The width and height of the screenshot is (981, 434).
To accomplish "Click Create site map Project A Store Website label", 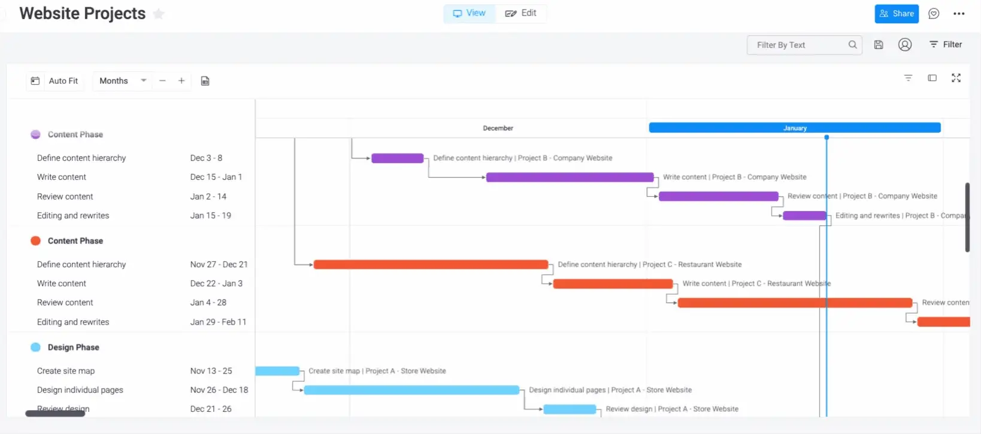I will pos(377,371).
